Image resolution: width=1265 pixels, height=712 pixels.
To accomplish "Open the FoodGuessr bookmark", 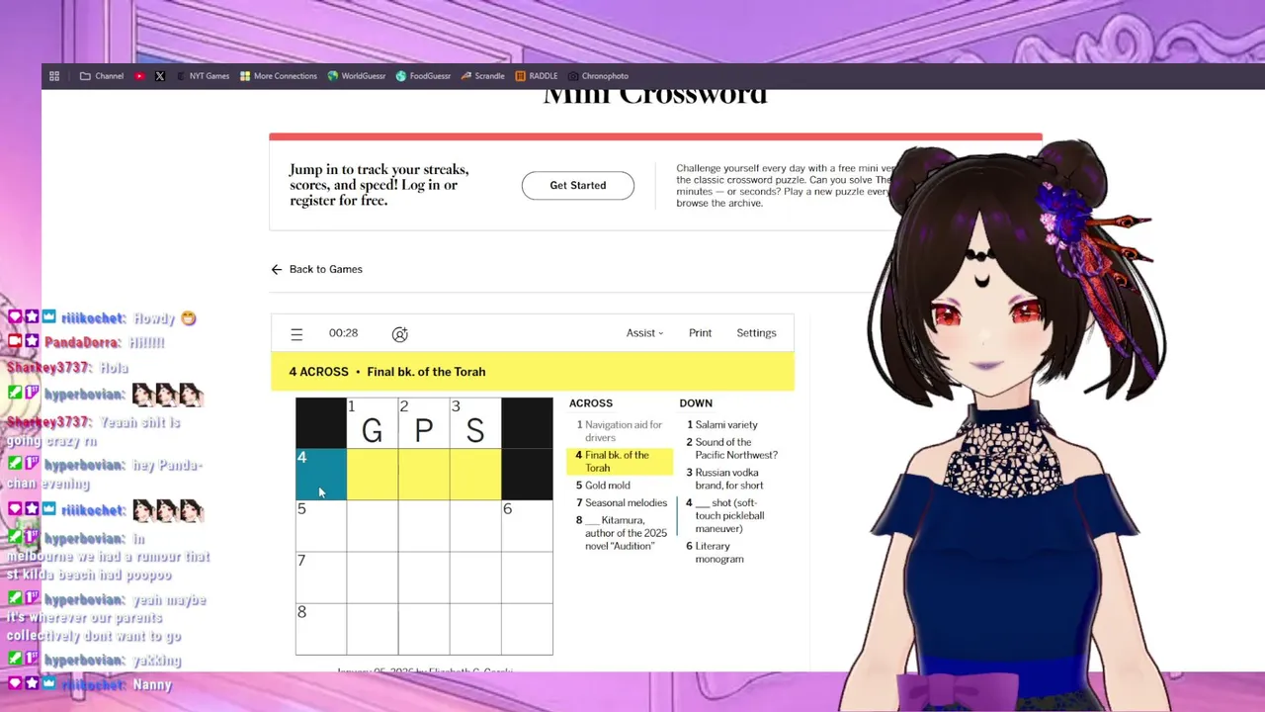I will [x=423, y=76].
